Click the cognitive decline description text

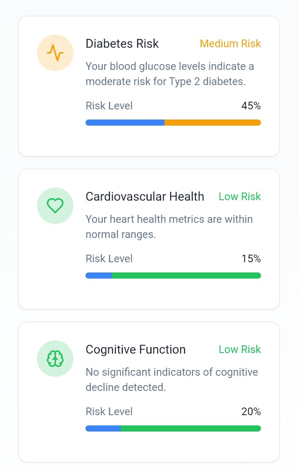point(172,380)
